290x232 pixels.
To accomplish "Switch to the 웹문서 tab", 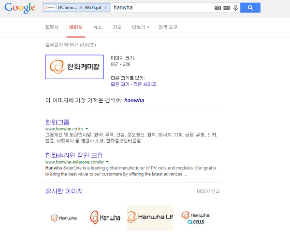I will click(x=52, y=27).
